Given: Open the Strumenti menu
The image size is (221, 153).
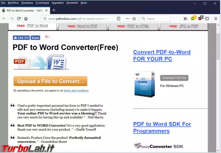Looking at the screenshot, I should 72,3.
